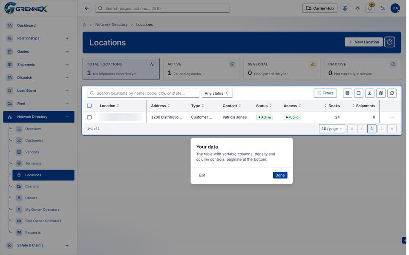Screen dimensions: 409x255
Task: Toggle the light theme sun icon
Action: point(357,8)
